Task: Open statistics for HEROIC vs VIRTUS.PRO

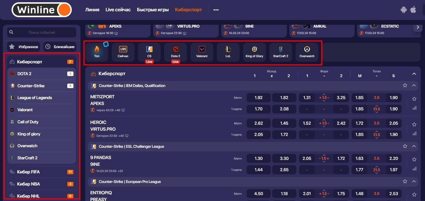Action: tap(414, 133)
